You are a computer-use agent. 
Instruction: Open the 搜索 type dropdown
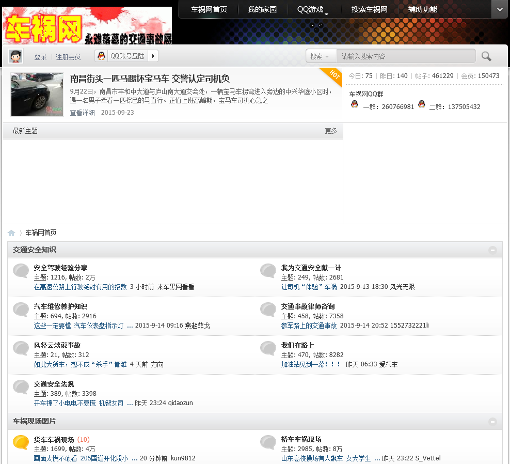click(x=320, y=56)
